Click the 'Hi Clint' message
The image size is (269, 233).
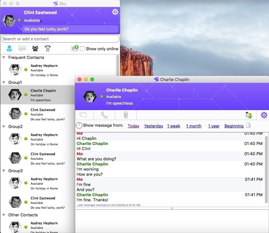pos(84,149)
